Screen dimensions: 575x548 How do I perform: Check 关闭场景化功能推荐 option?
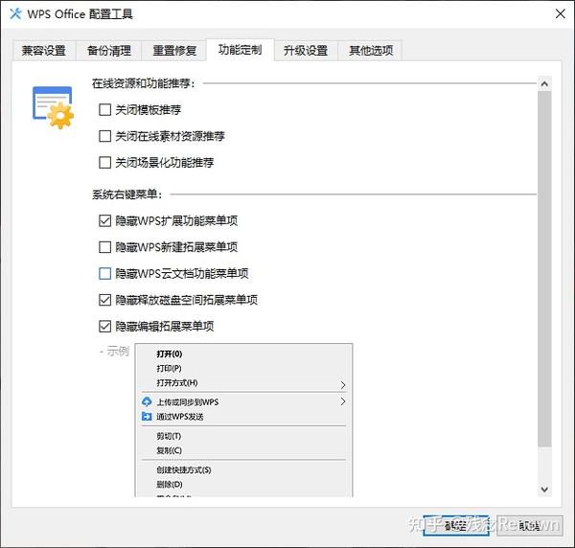(104, 162)
